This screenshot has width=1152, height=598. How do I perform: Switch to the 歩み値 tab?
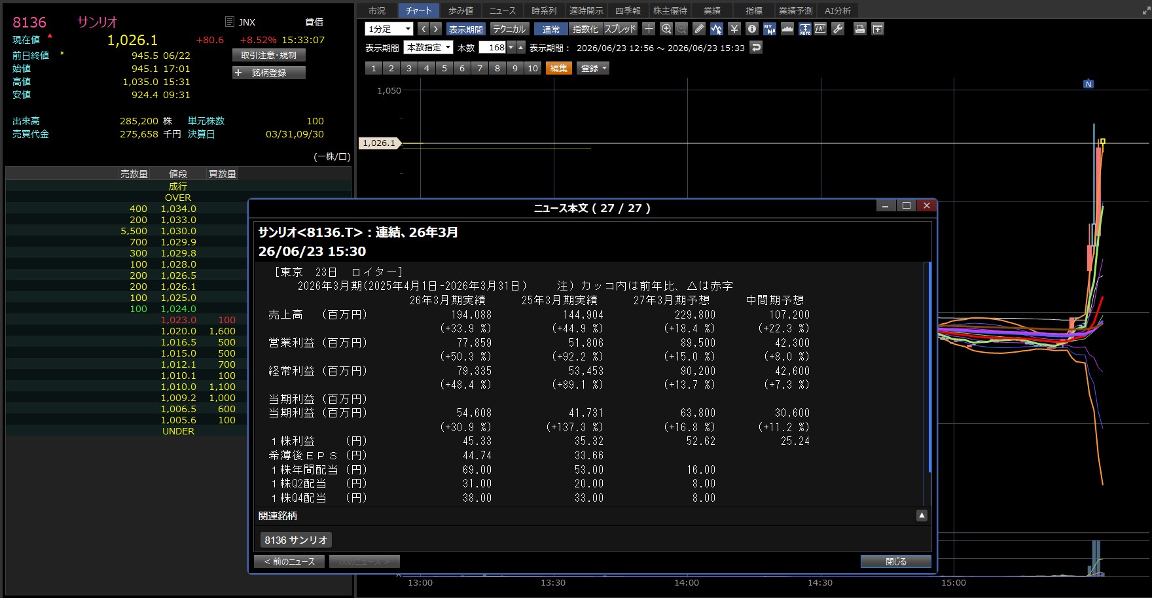click(461, 10)
